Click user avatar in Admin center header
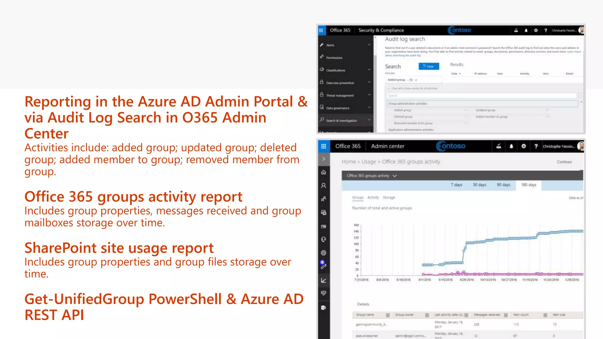This screenshot has height=339, width=603. point(581,146)
